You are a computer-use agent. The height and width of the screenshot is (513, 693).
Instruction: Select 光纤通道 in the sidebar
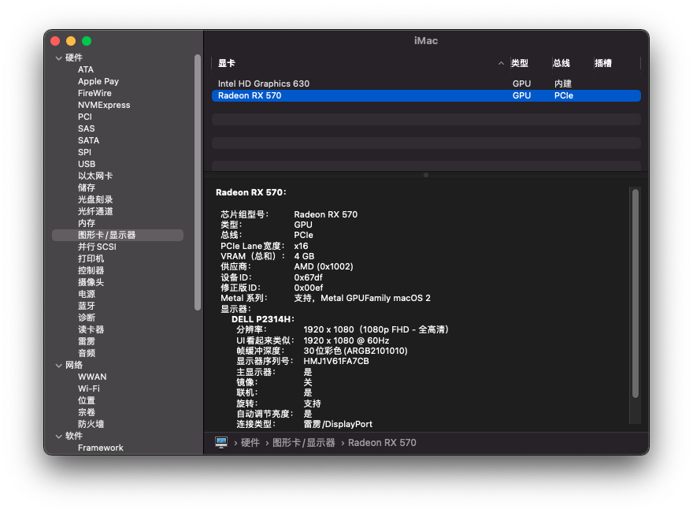pos(95,211)
